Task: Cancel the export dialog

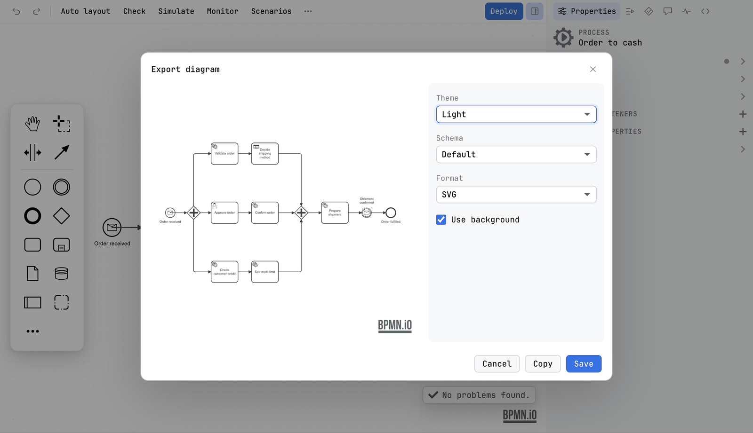Action: coord(497,364)
